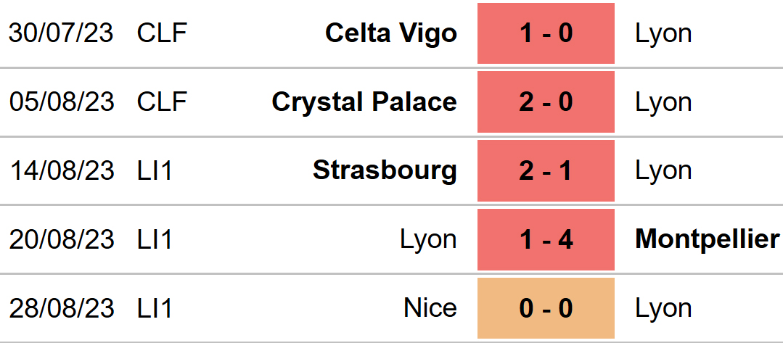Select Lyon home team against Montpellier
The image size is (783, 343).
[428, 239]
